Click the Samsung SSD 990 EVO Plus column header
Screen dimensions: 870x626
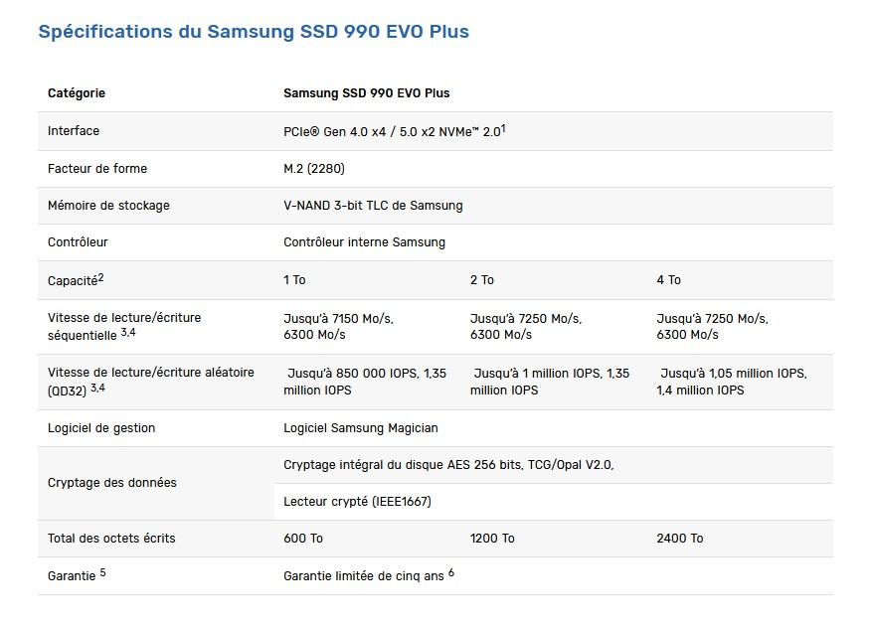tap(366, 93)
